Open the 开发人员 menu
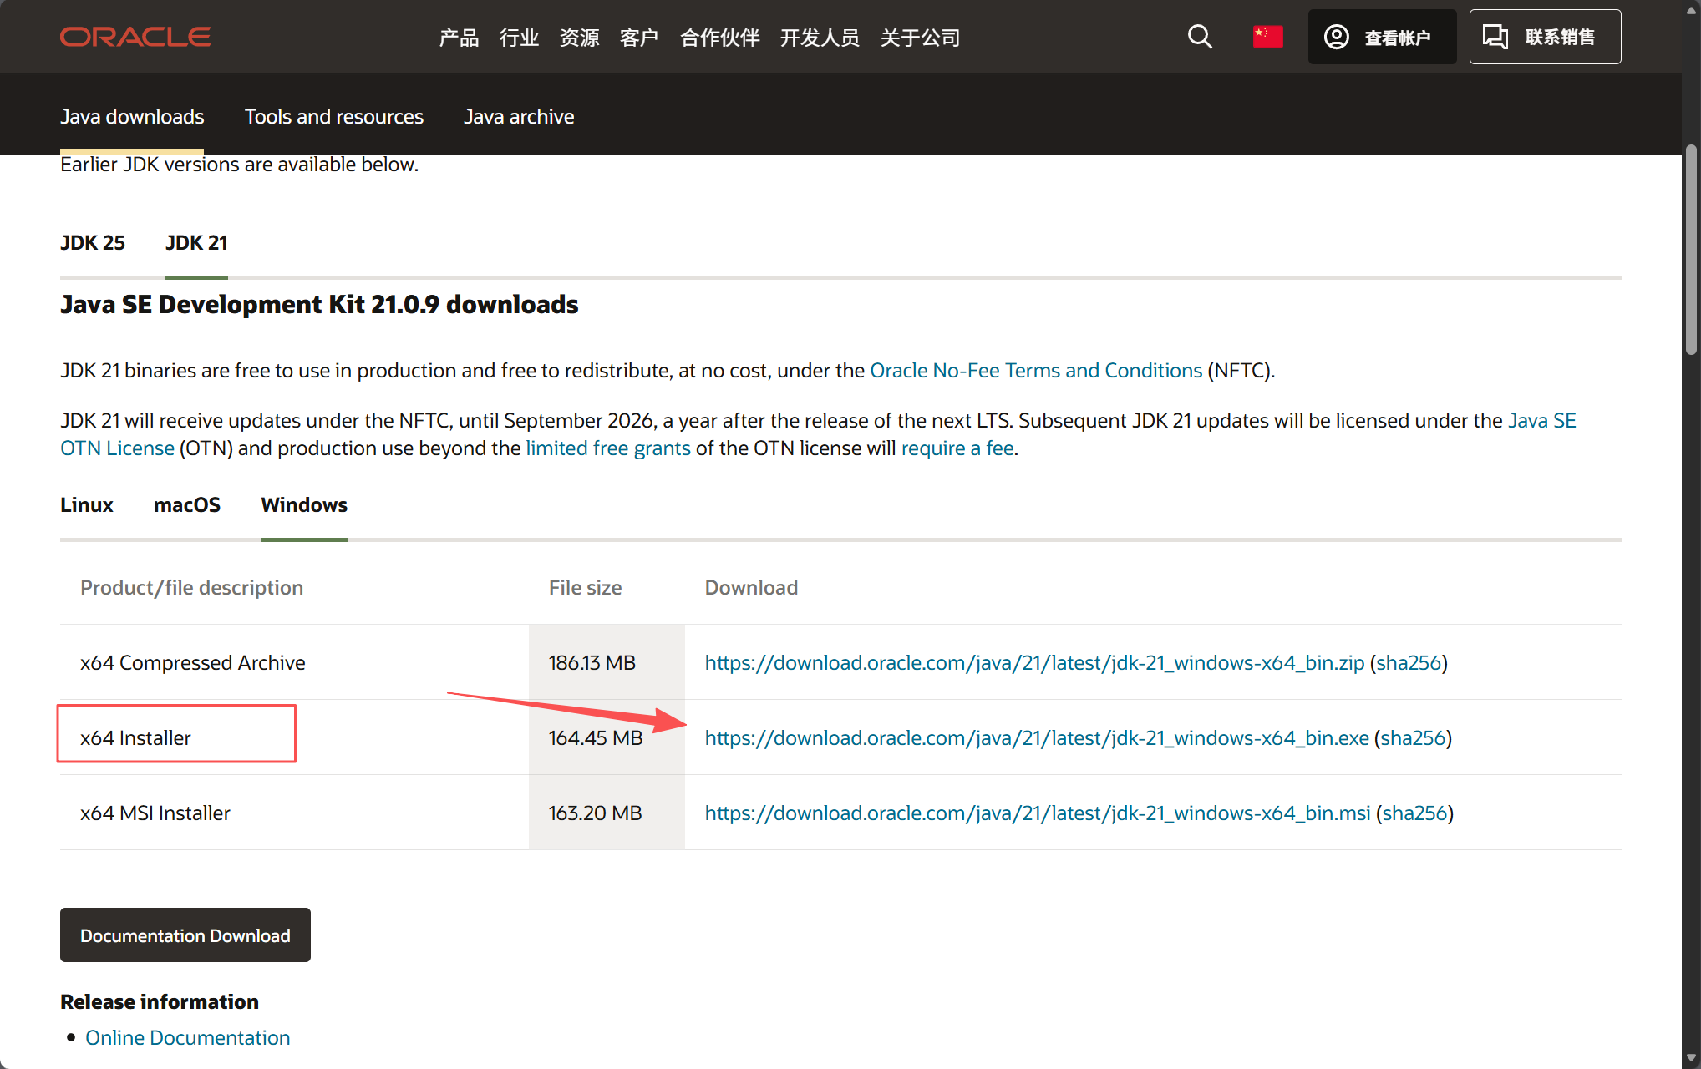The image size is (1701, 1069). (820, 38)
